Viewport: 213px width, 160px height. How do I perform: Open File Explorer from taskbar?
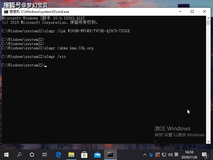[71, 155]
